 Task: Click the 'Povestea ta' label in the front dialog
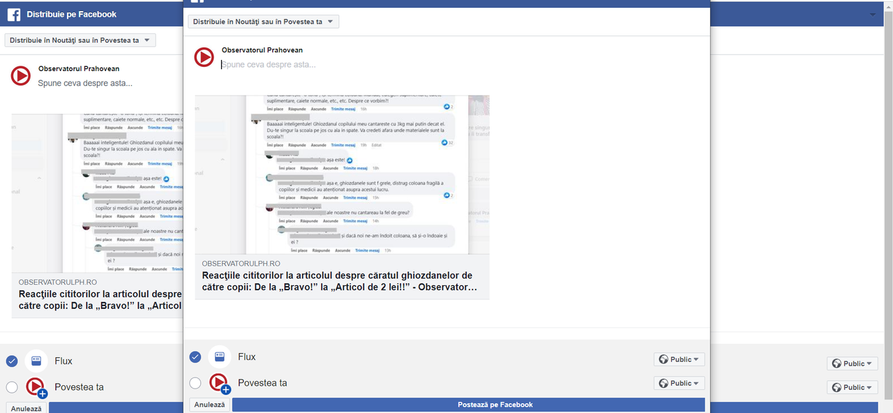pyautogui.click(x=262, y=383)
